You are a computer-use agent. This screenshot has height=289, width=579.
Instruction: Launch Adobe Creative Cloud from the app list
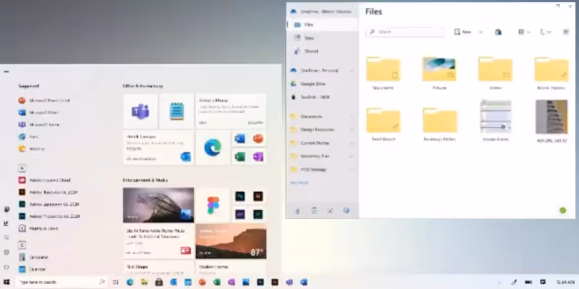(x=44, y=180)
